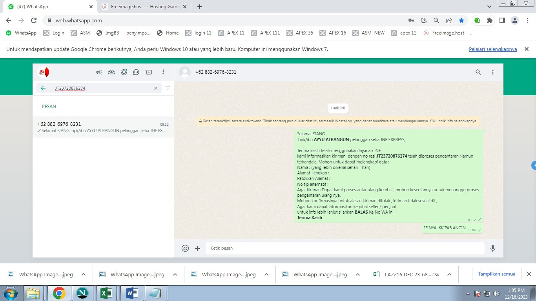Viewport: 536px width, 301px height.
Task: Open File Explorer from taskbar
Action: (x=34, y=293)
